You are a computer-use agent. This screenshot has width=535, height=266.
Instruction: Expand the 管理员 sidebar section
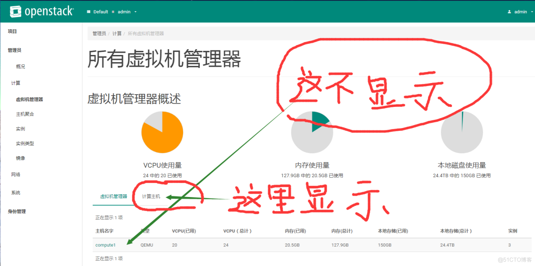click(14, 50)
